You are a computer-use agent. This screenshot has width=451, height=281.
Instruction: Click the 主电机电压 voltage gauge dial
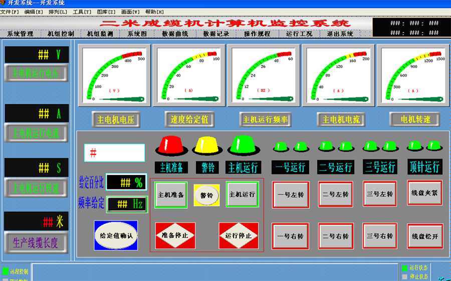(x=115, y=75)
